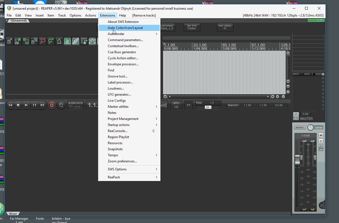Toggle the Repeat loop transport button
The width and height of the screenshot is (339, 223).
pos(61,105)
